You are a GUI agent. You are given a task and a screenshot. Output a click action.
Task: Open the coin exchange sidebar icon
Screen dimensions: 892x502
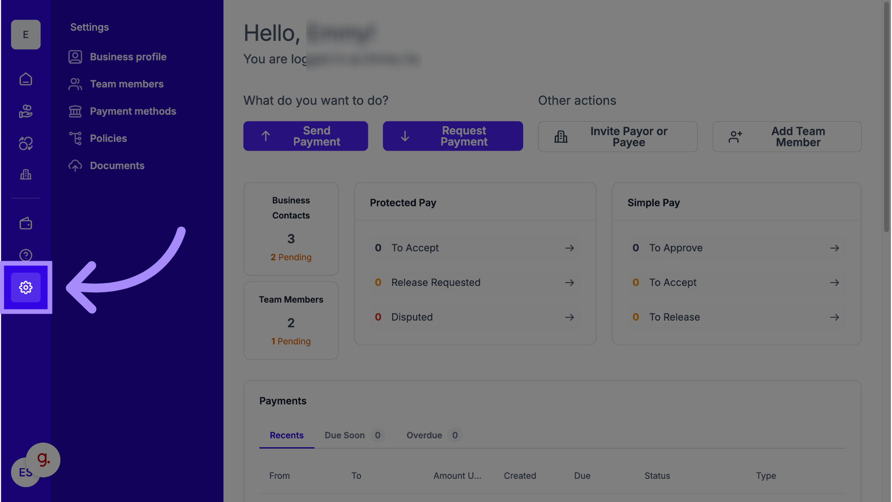tap(26, 143)
